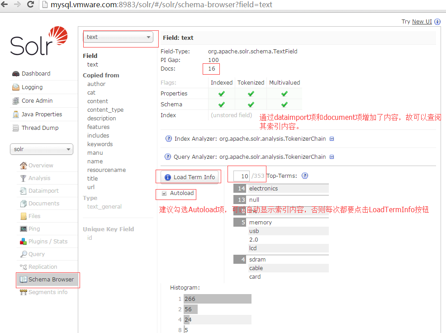Click the Overview house icon
Image resolution: width=446 pixels, height=333 pixels.
coord(24,165)
